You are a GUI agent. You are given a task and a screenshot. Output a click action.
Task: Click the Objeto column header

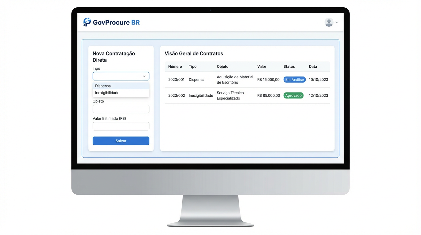[222, 66]
